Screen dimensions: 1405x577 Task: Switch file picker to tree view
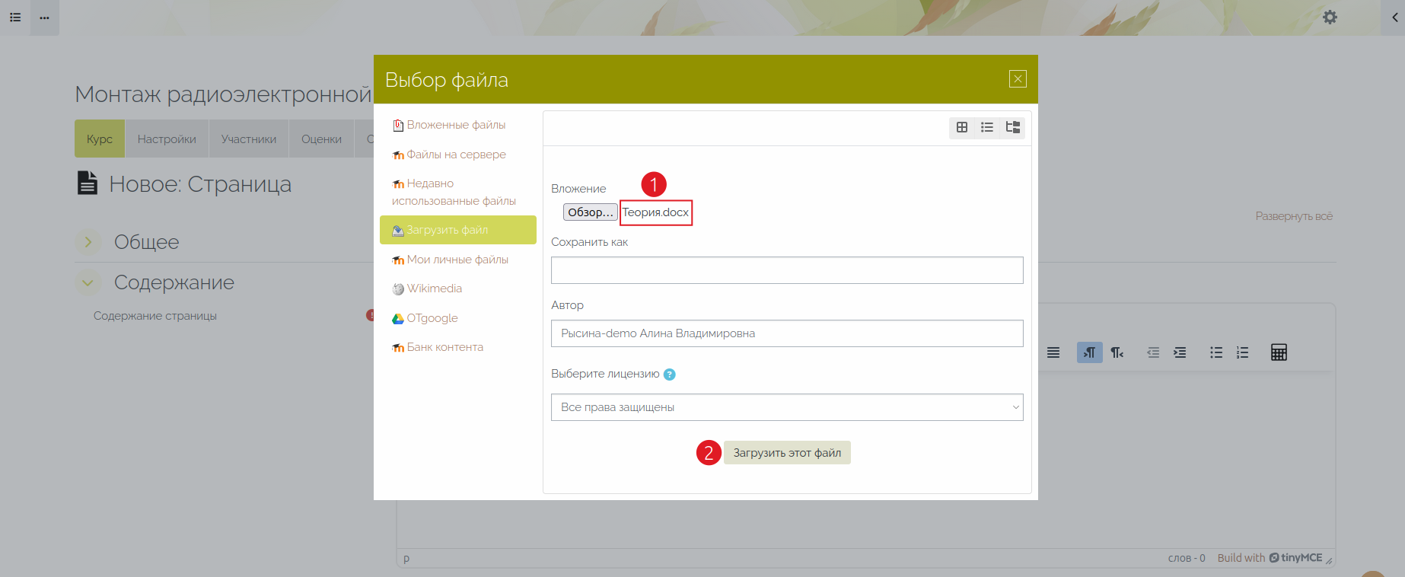[1012, 127]
